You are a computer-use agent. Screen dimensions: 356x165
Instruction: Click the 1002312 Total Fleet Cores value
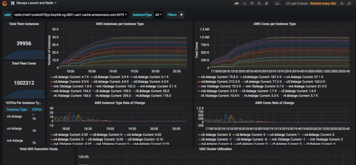point(24,83)
